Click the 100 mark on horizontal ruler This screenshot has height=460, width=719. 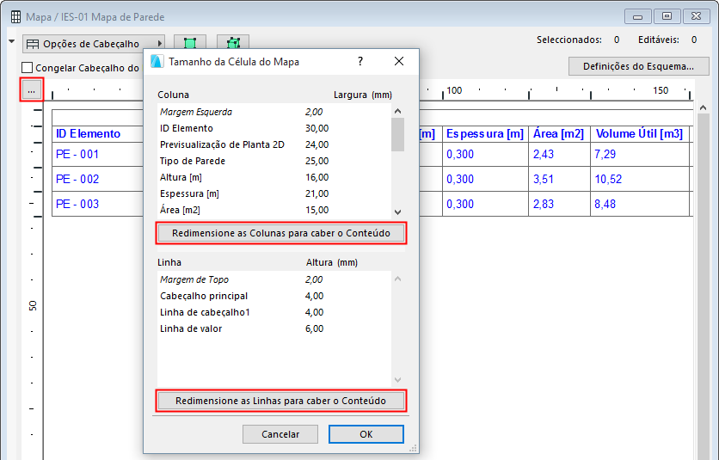coord(454,90)
